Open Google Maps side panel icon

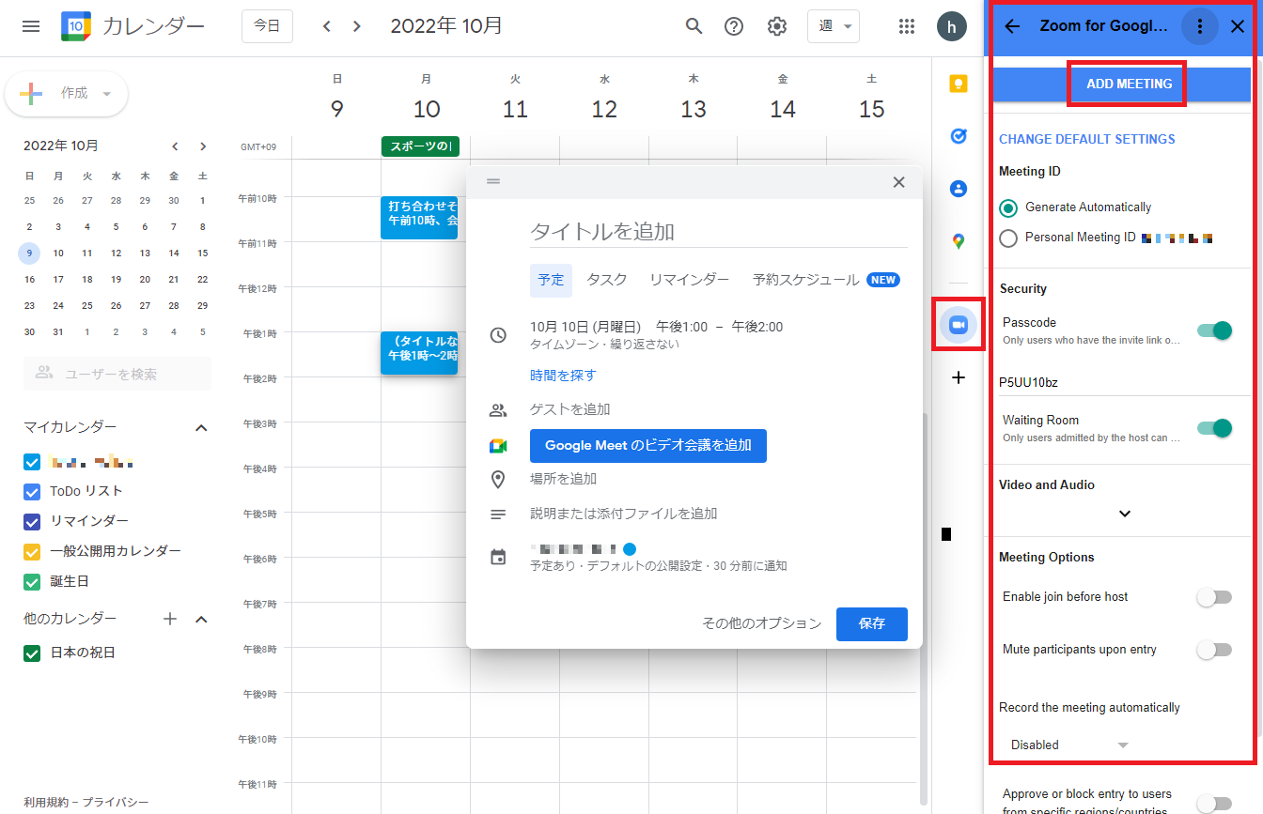pos(958,241)
